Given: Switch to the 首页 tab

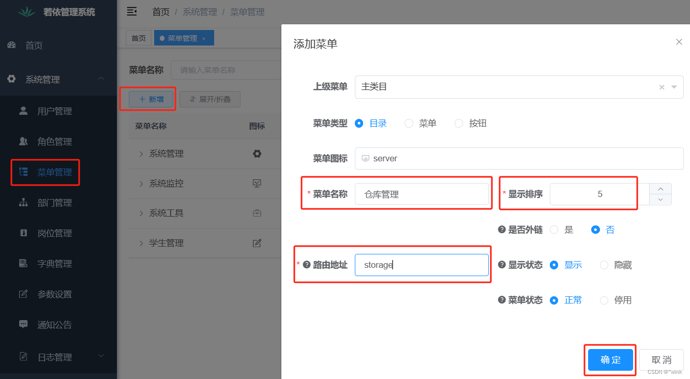Looking at the screenshot, I should pyautogui.click(x=139, y=38).
